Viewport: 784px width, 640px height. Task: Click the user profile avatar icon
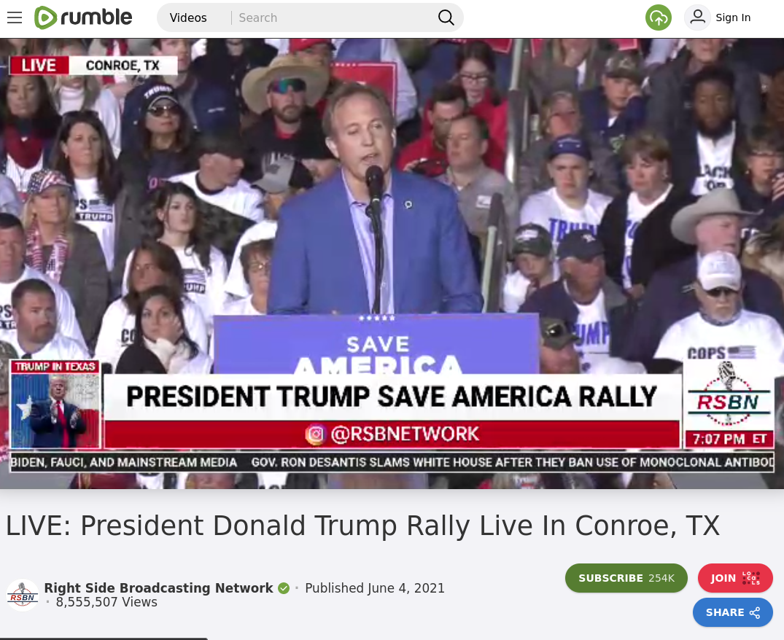(697, 17)
